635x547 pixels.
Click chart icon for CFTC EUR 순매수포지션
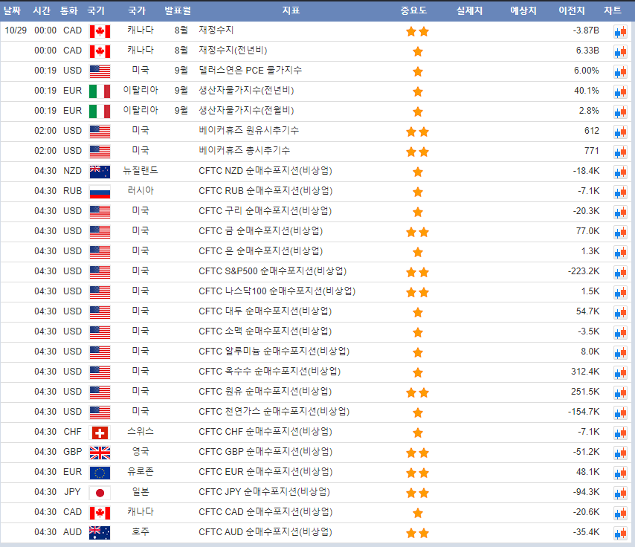point(619,473)
